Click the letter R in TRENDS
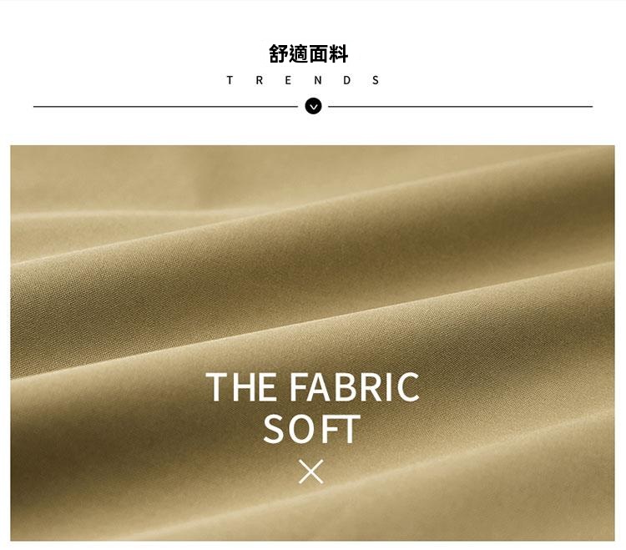 [x=260, y=80]
